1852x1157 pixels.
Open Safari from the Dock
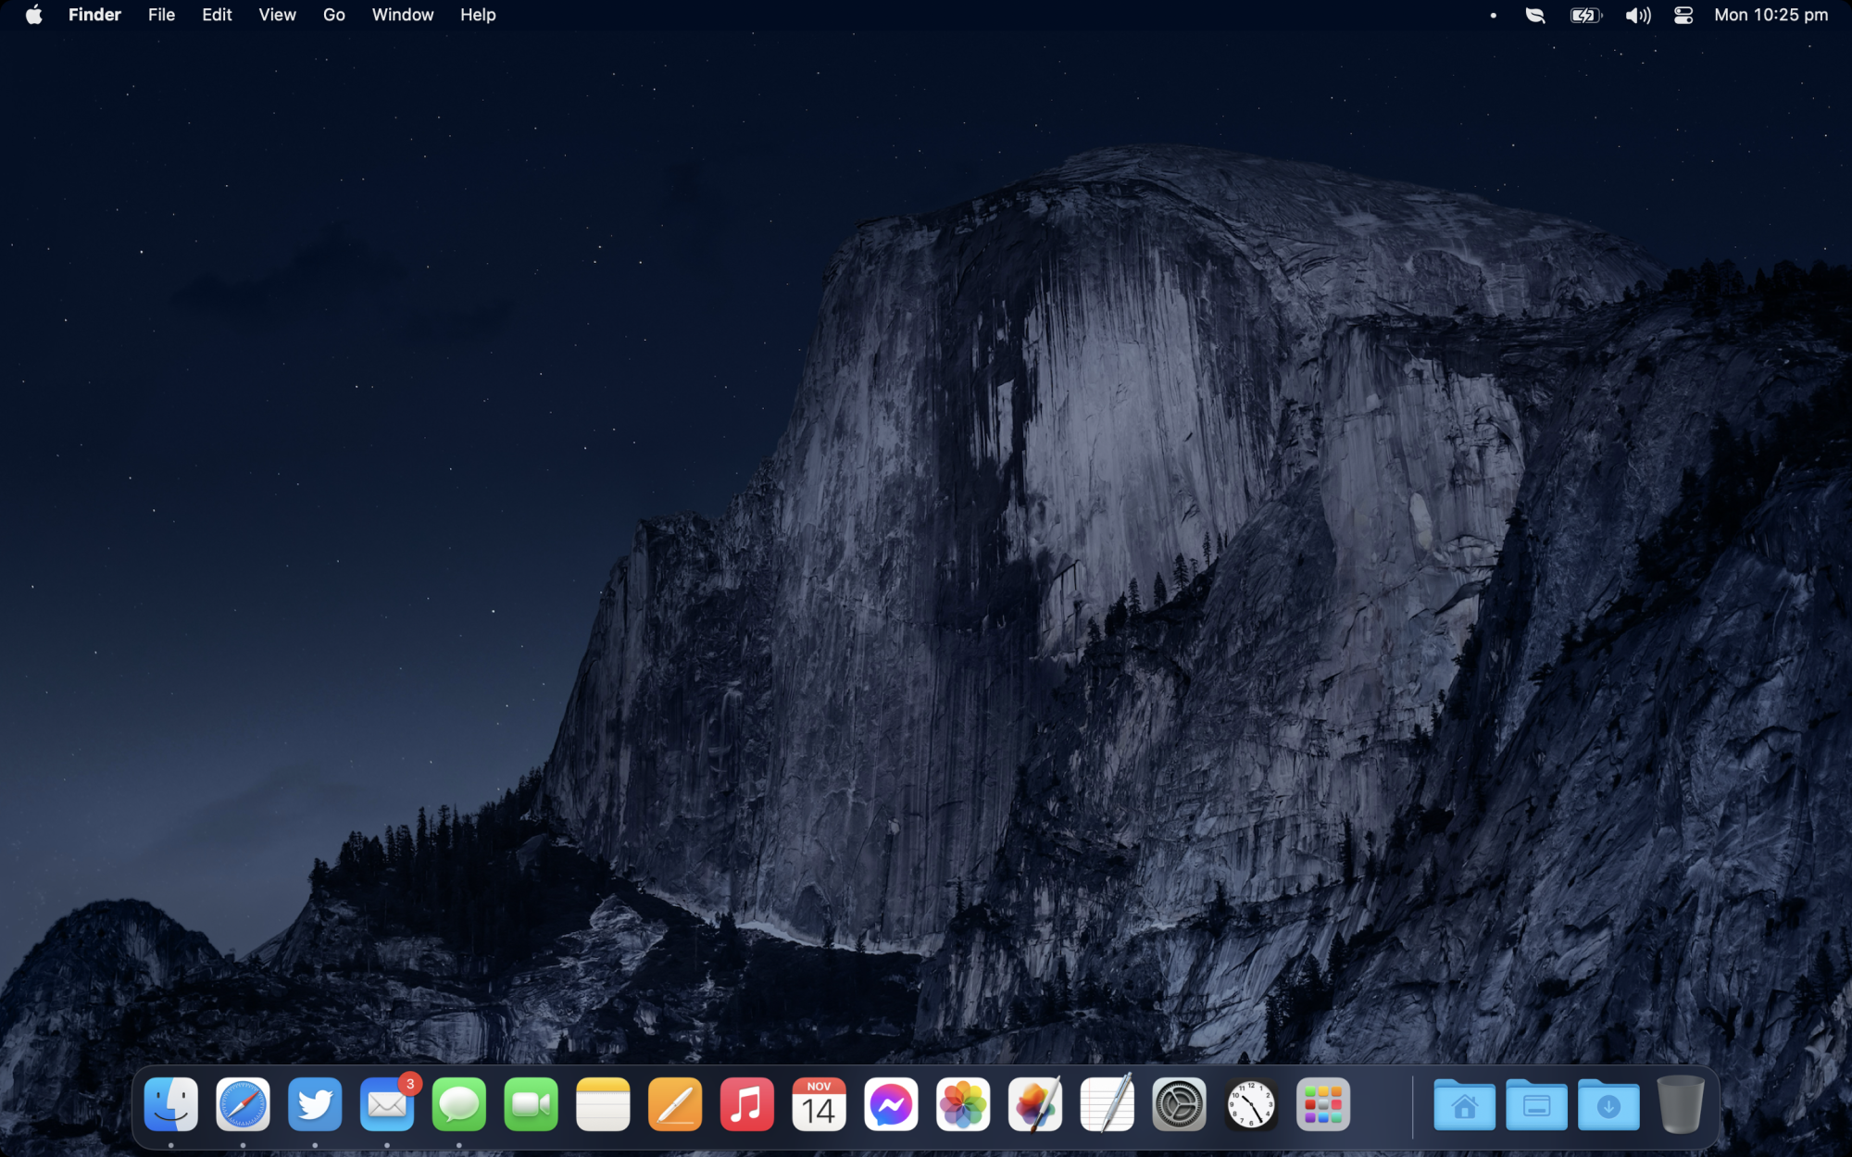pos(243,1104)
